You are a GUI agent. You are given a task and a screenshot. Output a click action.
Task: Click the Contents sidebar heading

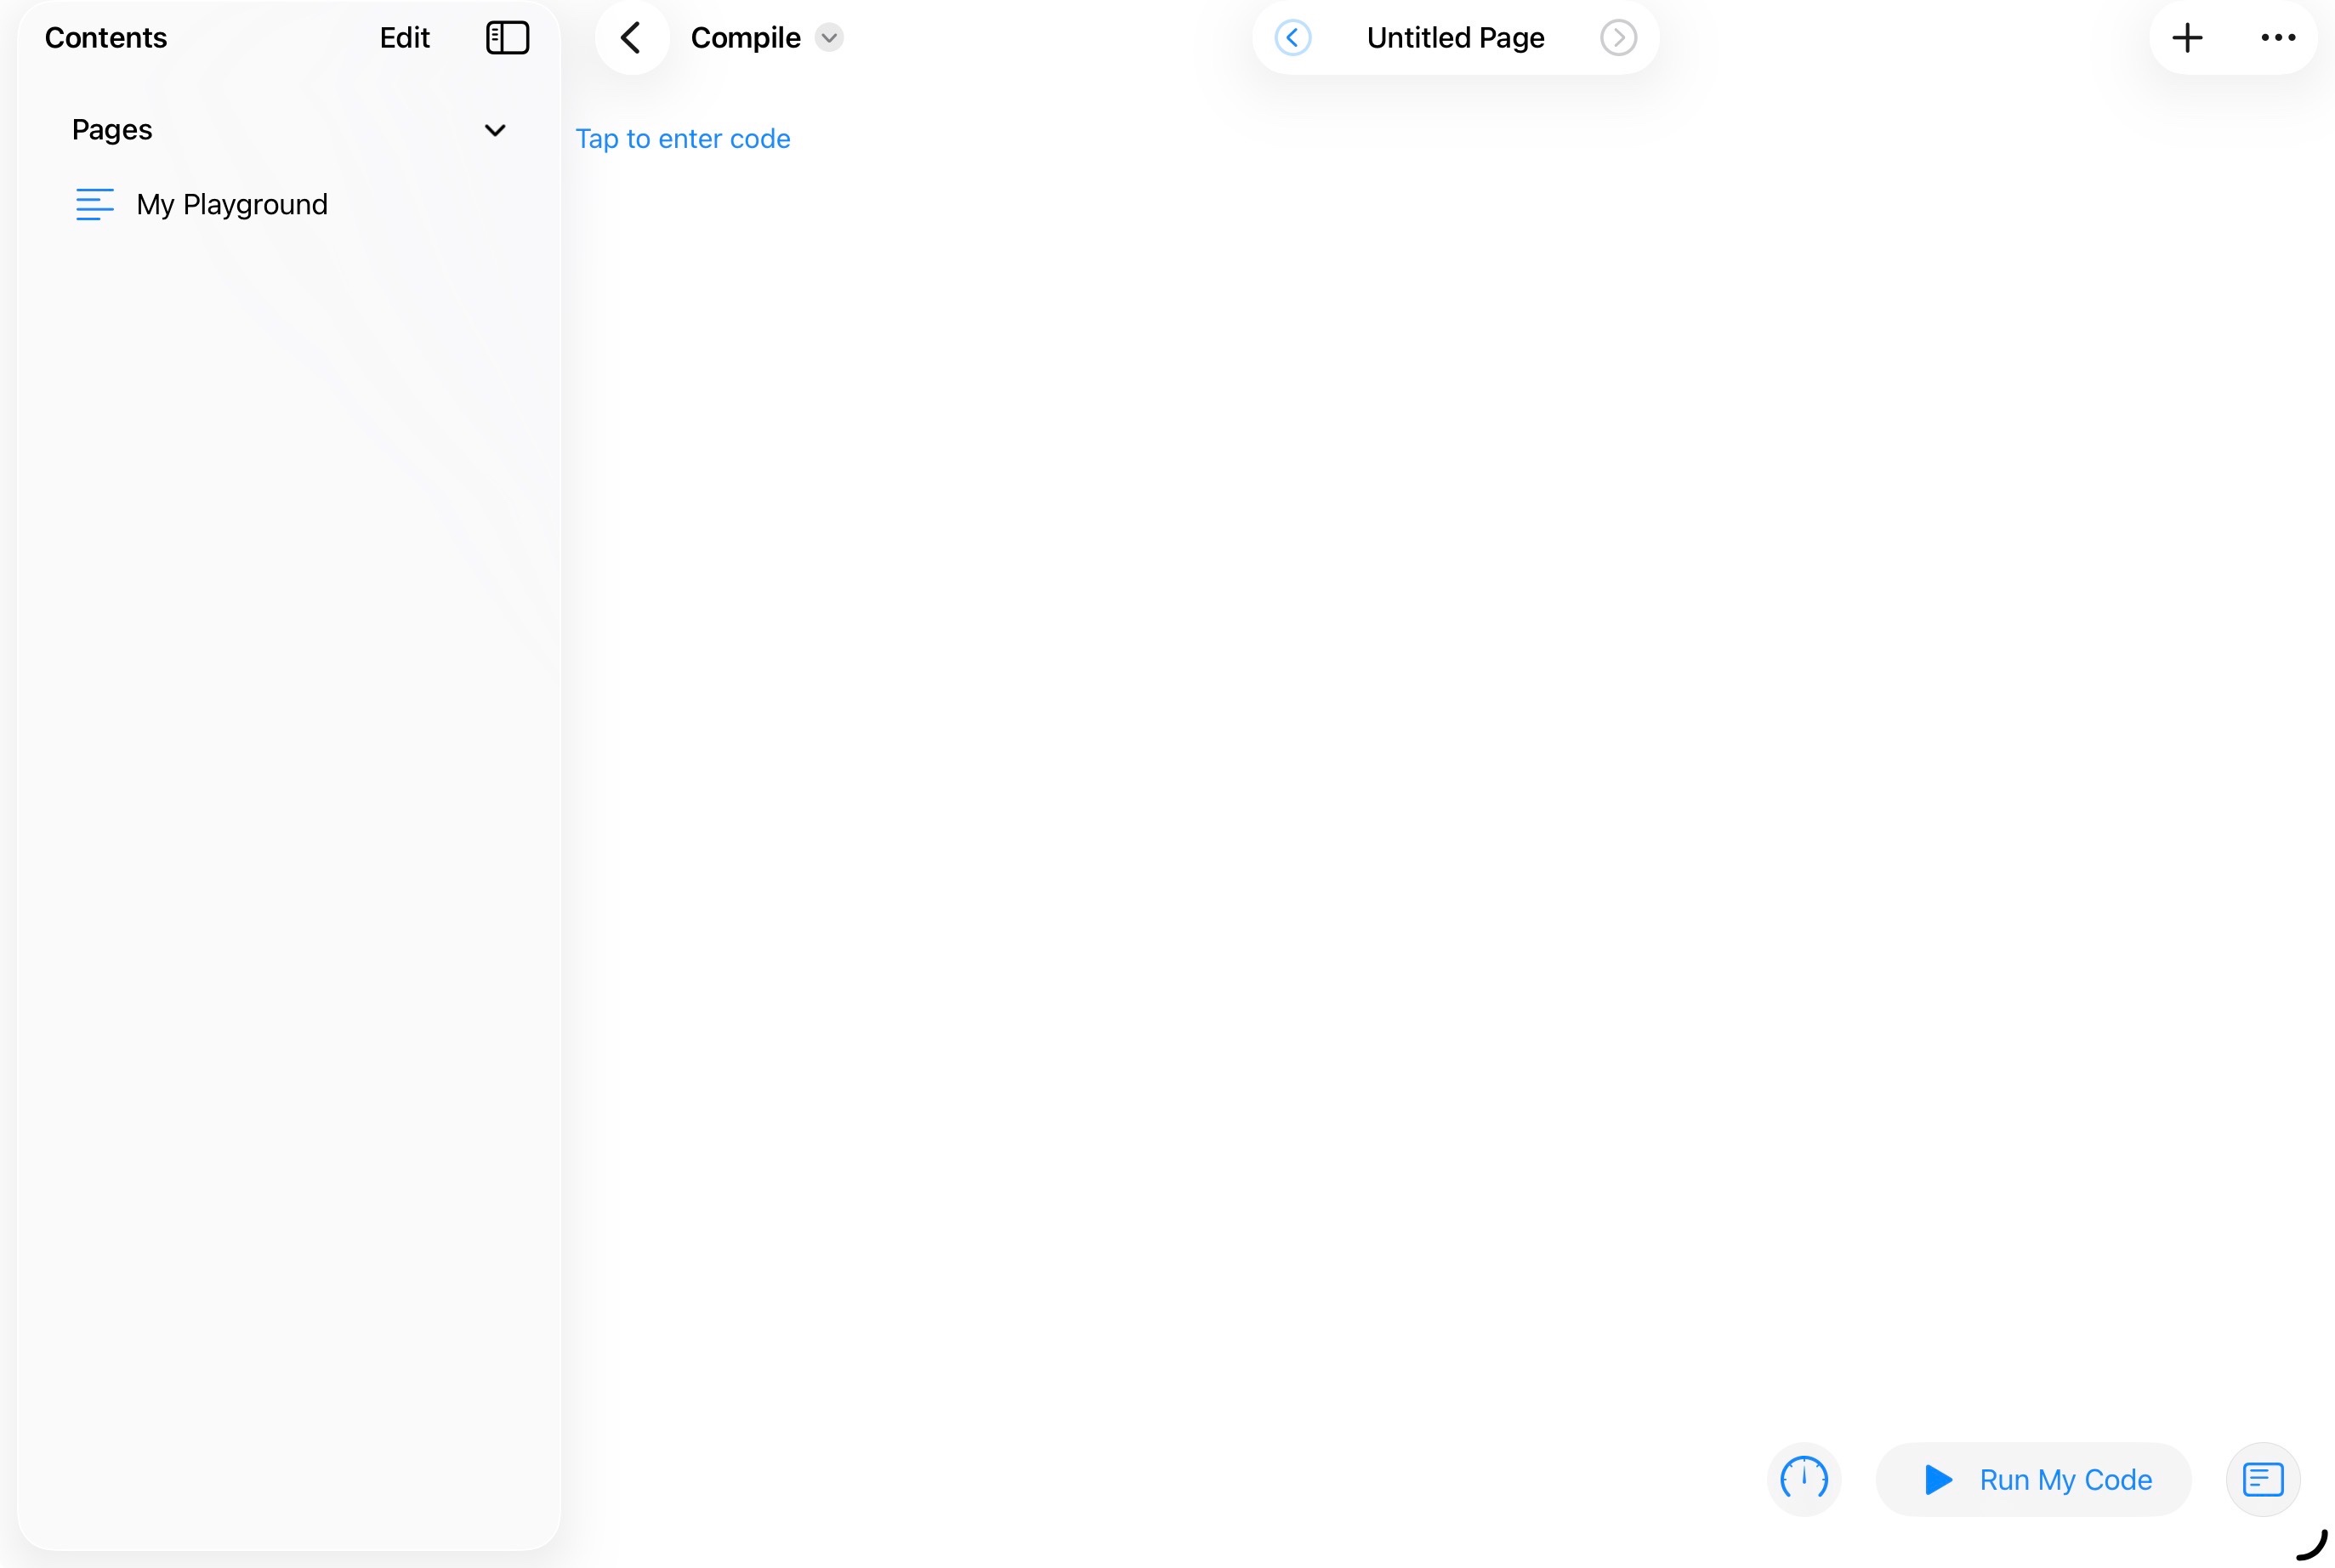click(x=106, y=38)
